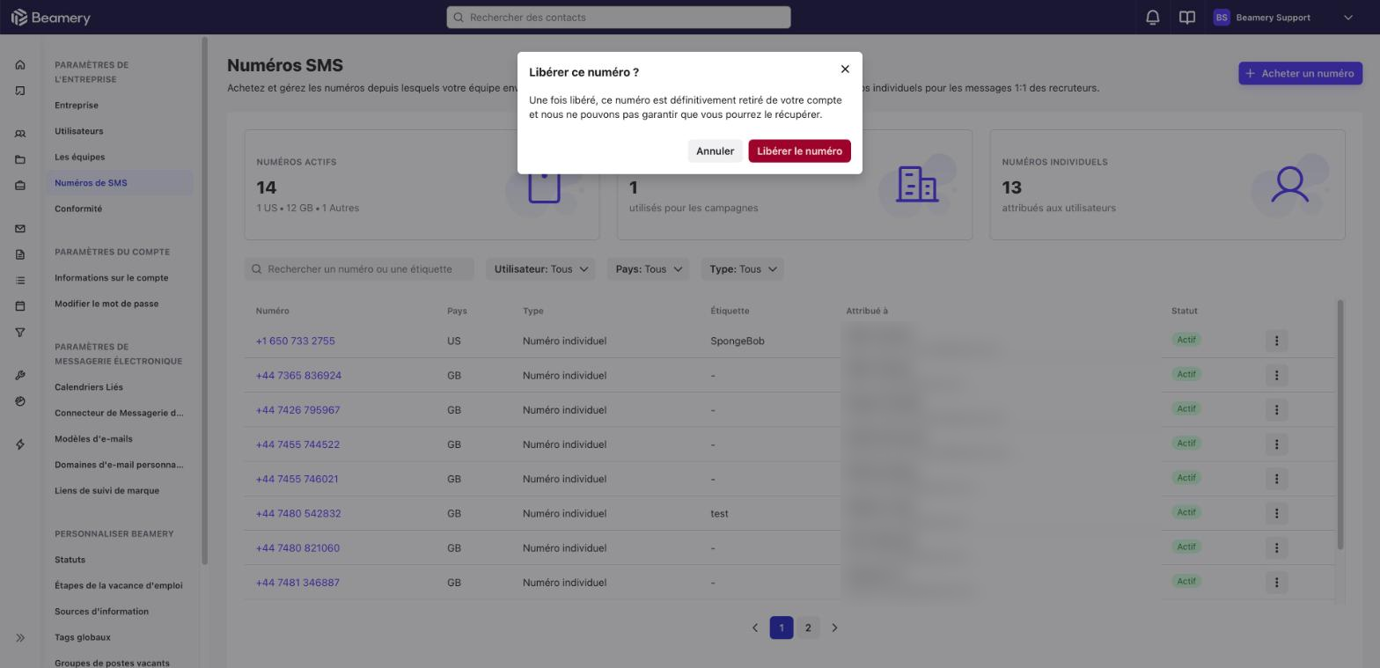Go to previous page with left arrow
1380x668 pixels.
(755, 628)
